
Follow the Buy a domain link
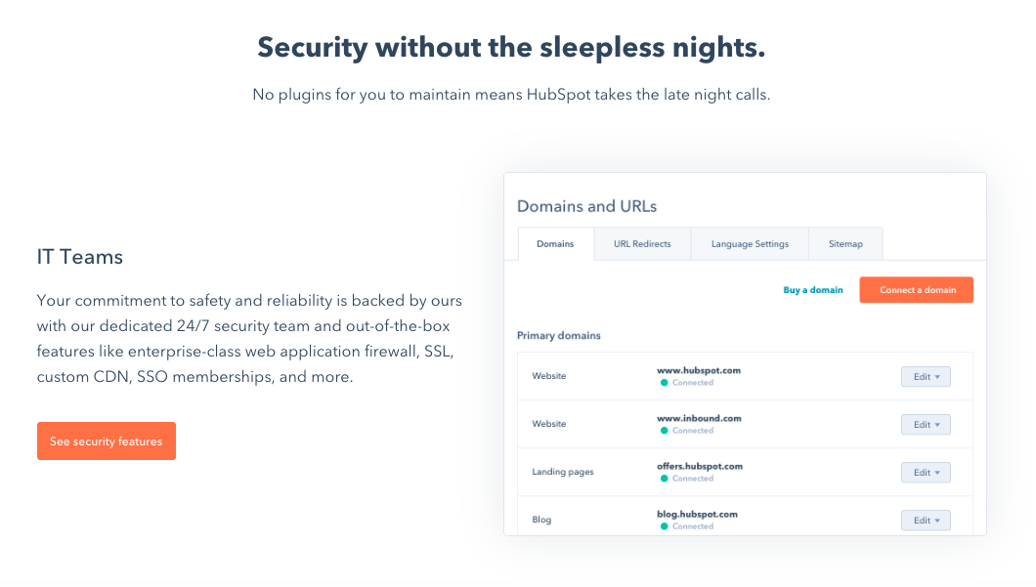[813, 290]
